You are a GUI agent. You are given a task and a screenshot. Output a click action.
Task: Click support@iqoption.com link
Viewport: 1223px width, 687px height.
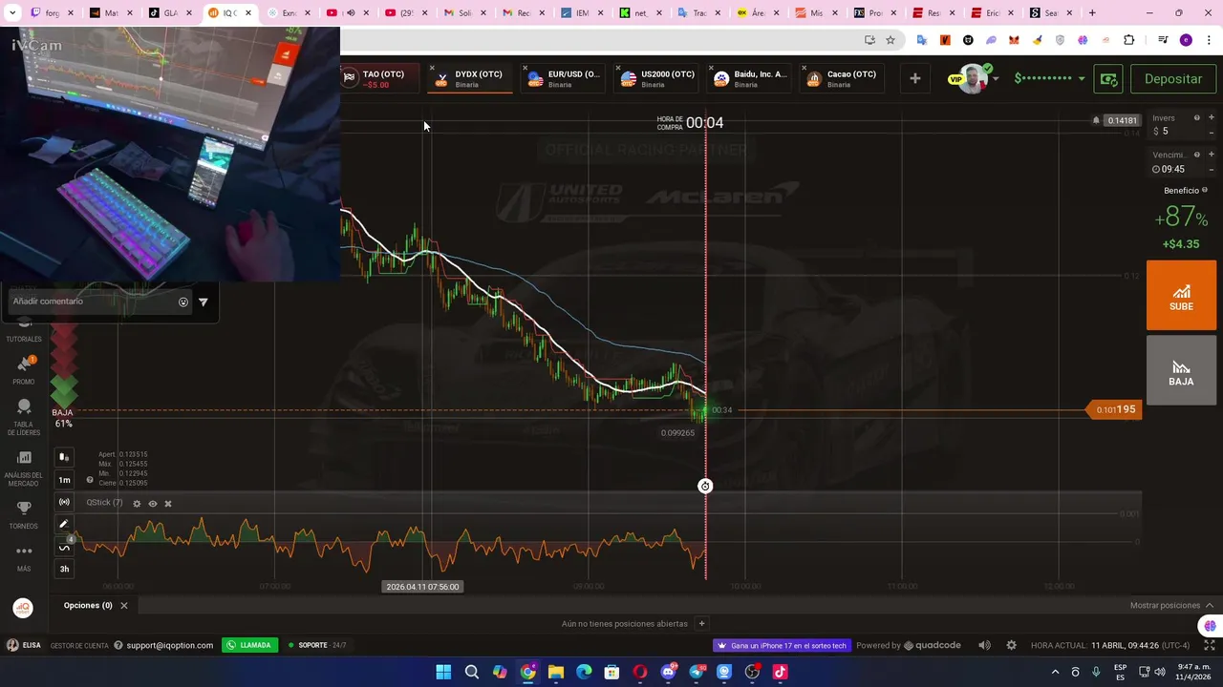(x=169, y=645)
